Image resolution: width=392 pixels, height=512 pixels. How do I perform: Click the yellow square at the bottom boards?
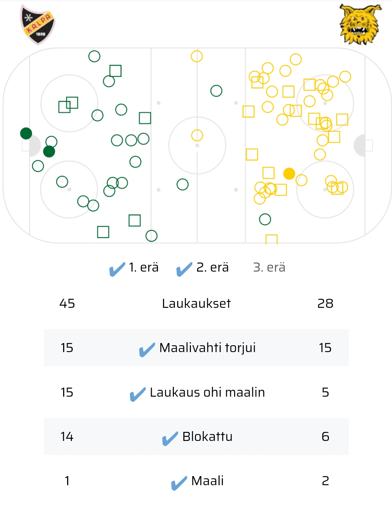[x=271, y=239]
